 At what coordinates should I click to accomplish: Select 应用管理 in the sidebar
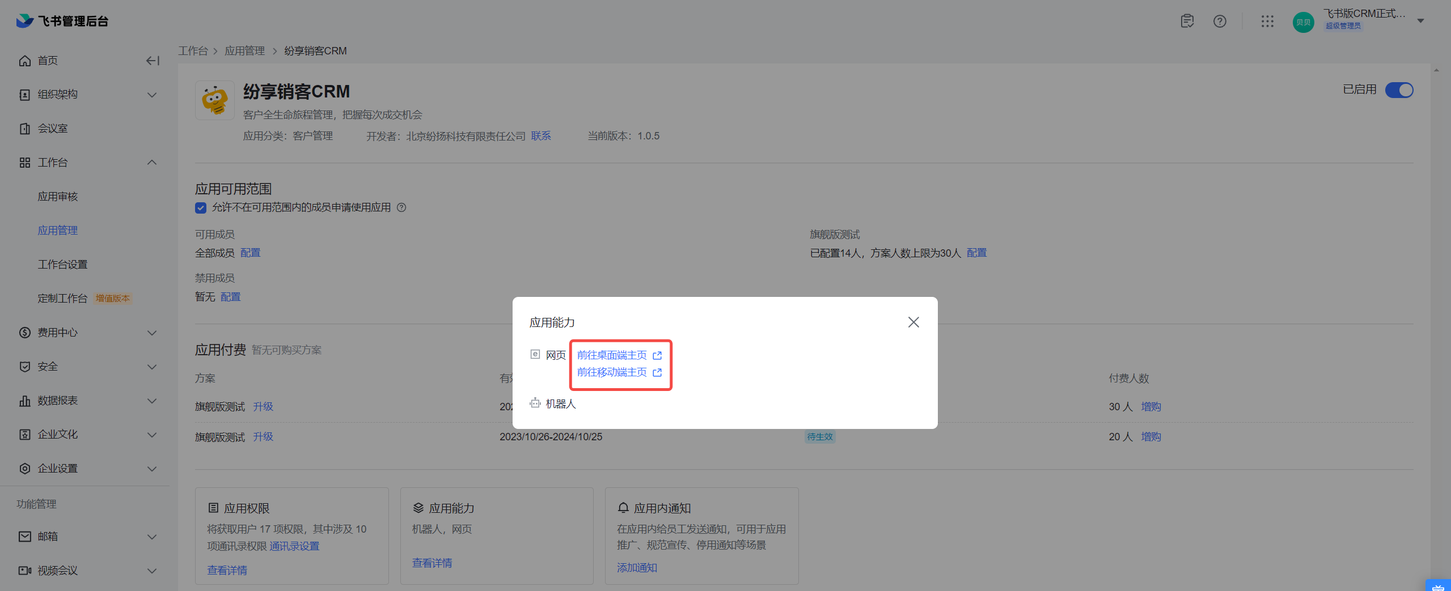click(58, 231)
